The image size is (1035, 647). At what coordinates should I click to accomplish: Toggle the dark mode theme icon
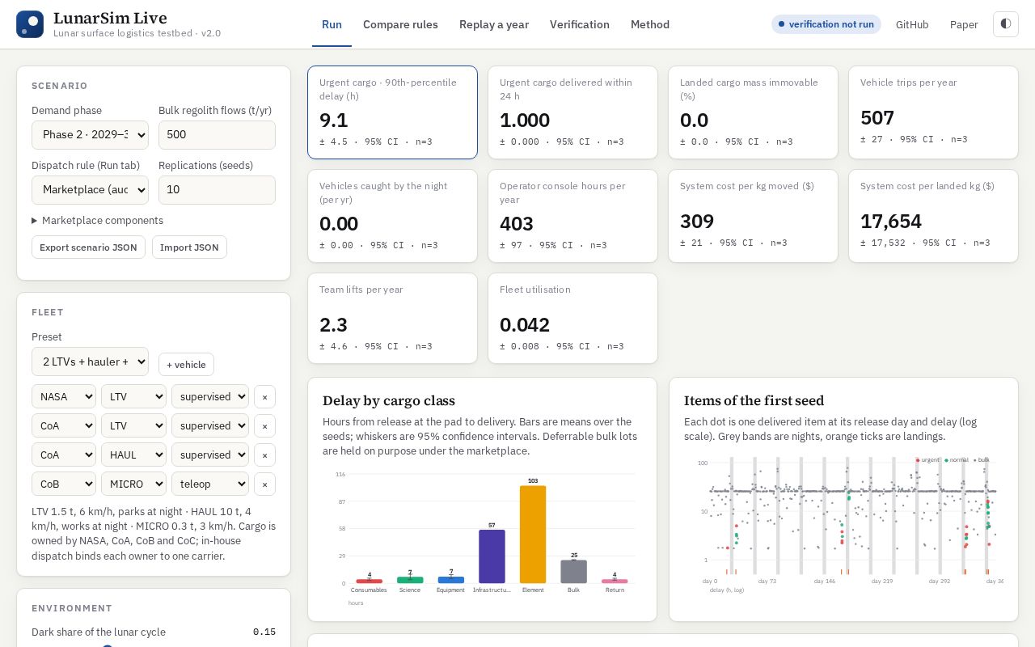tap(1006, 24)
